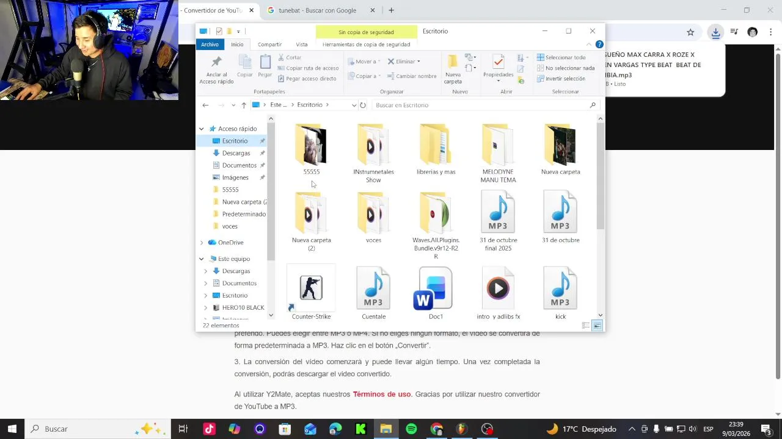Click the Buscar en Escritorio search field

485,105
